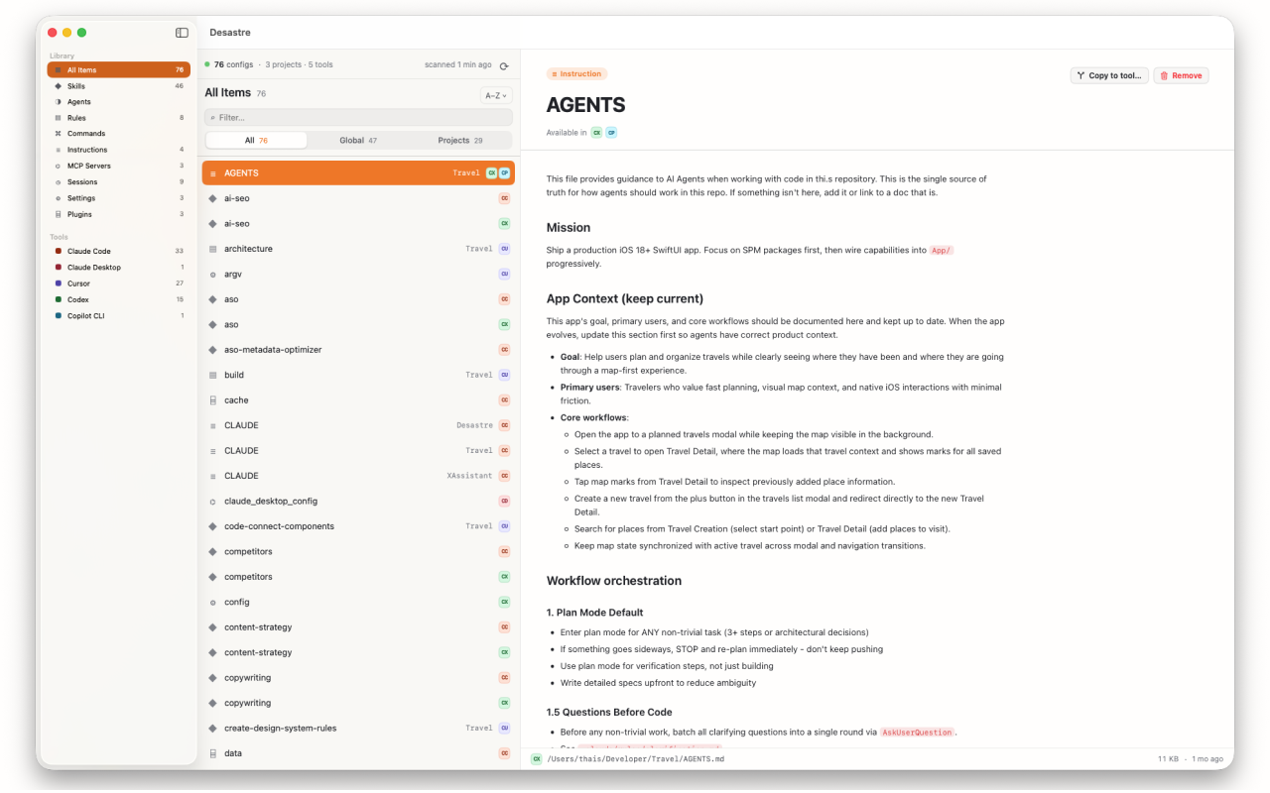Viewport: 1270px width, 793px height.
Task: Click the icon of the build row
Action: tap(212, 376)
